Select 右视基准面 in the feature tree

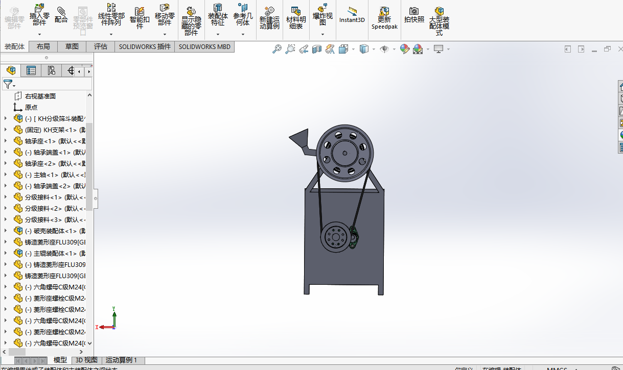tap(40, 96)
